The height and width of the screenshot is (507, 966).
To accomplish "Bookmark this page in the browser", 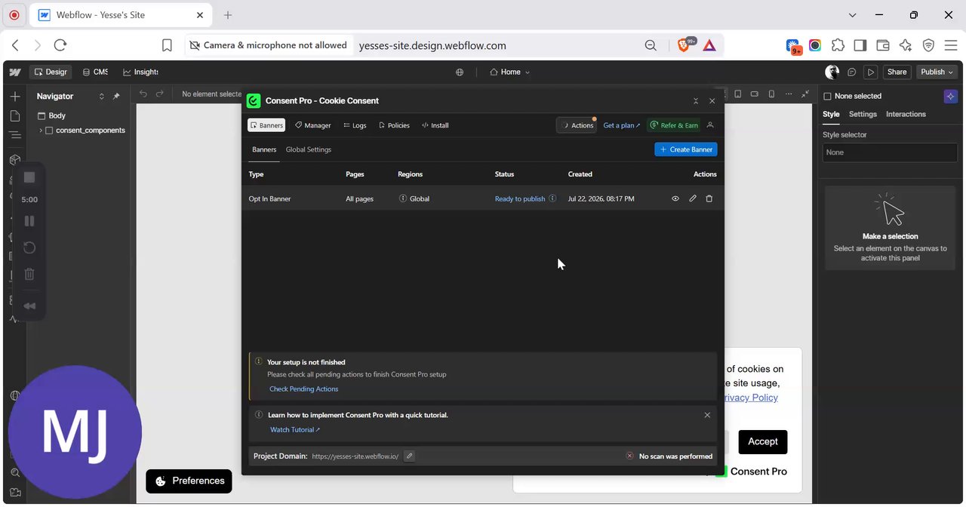I will coord(167,45).
